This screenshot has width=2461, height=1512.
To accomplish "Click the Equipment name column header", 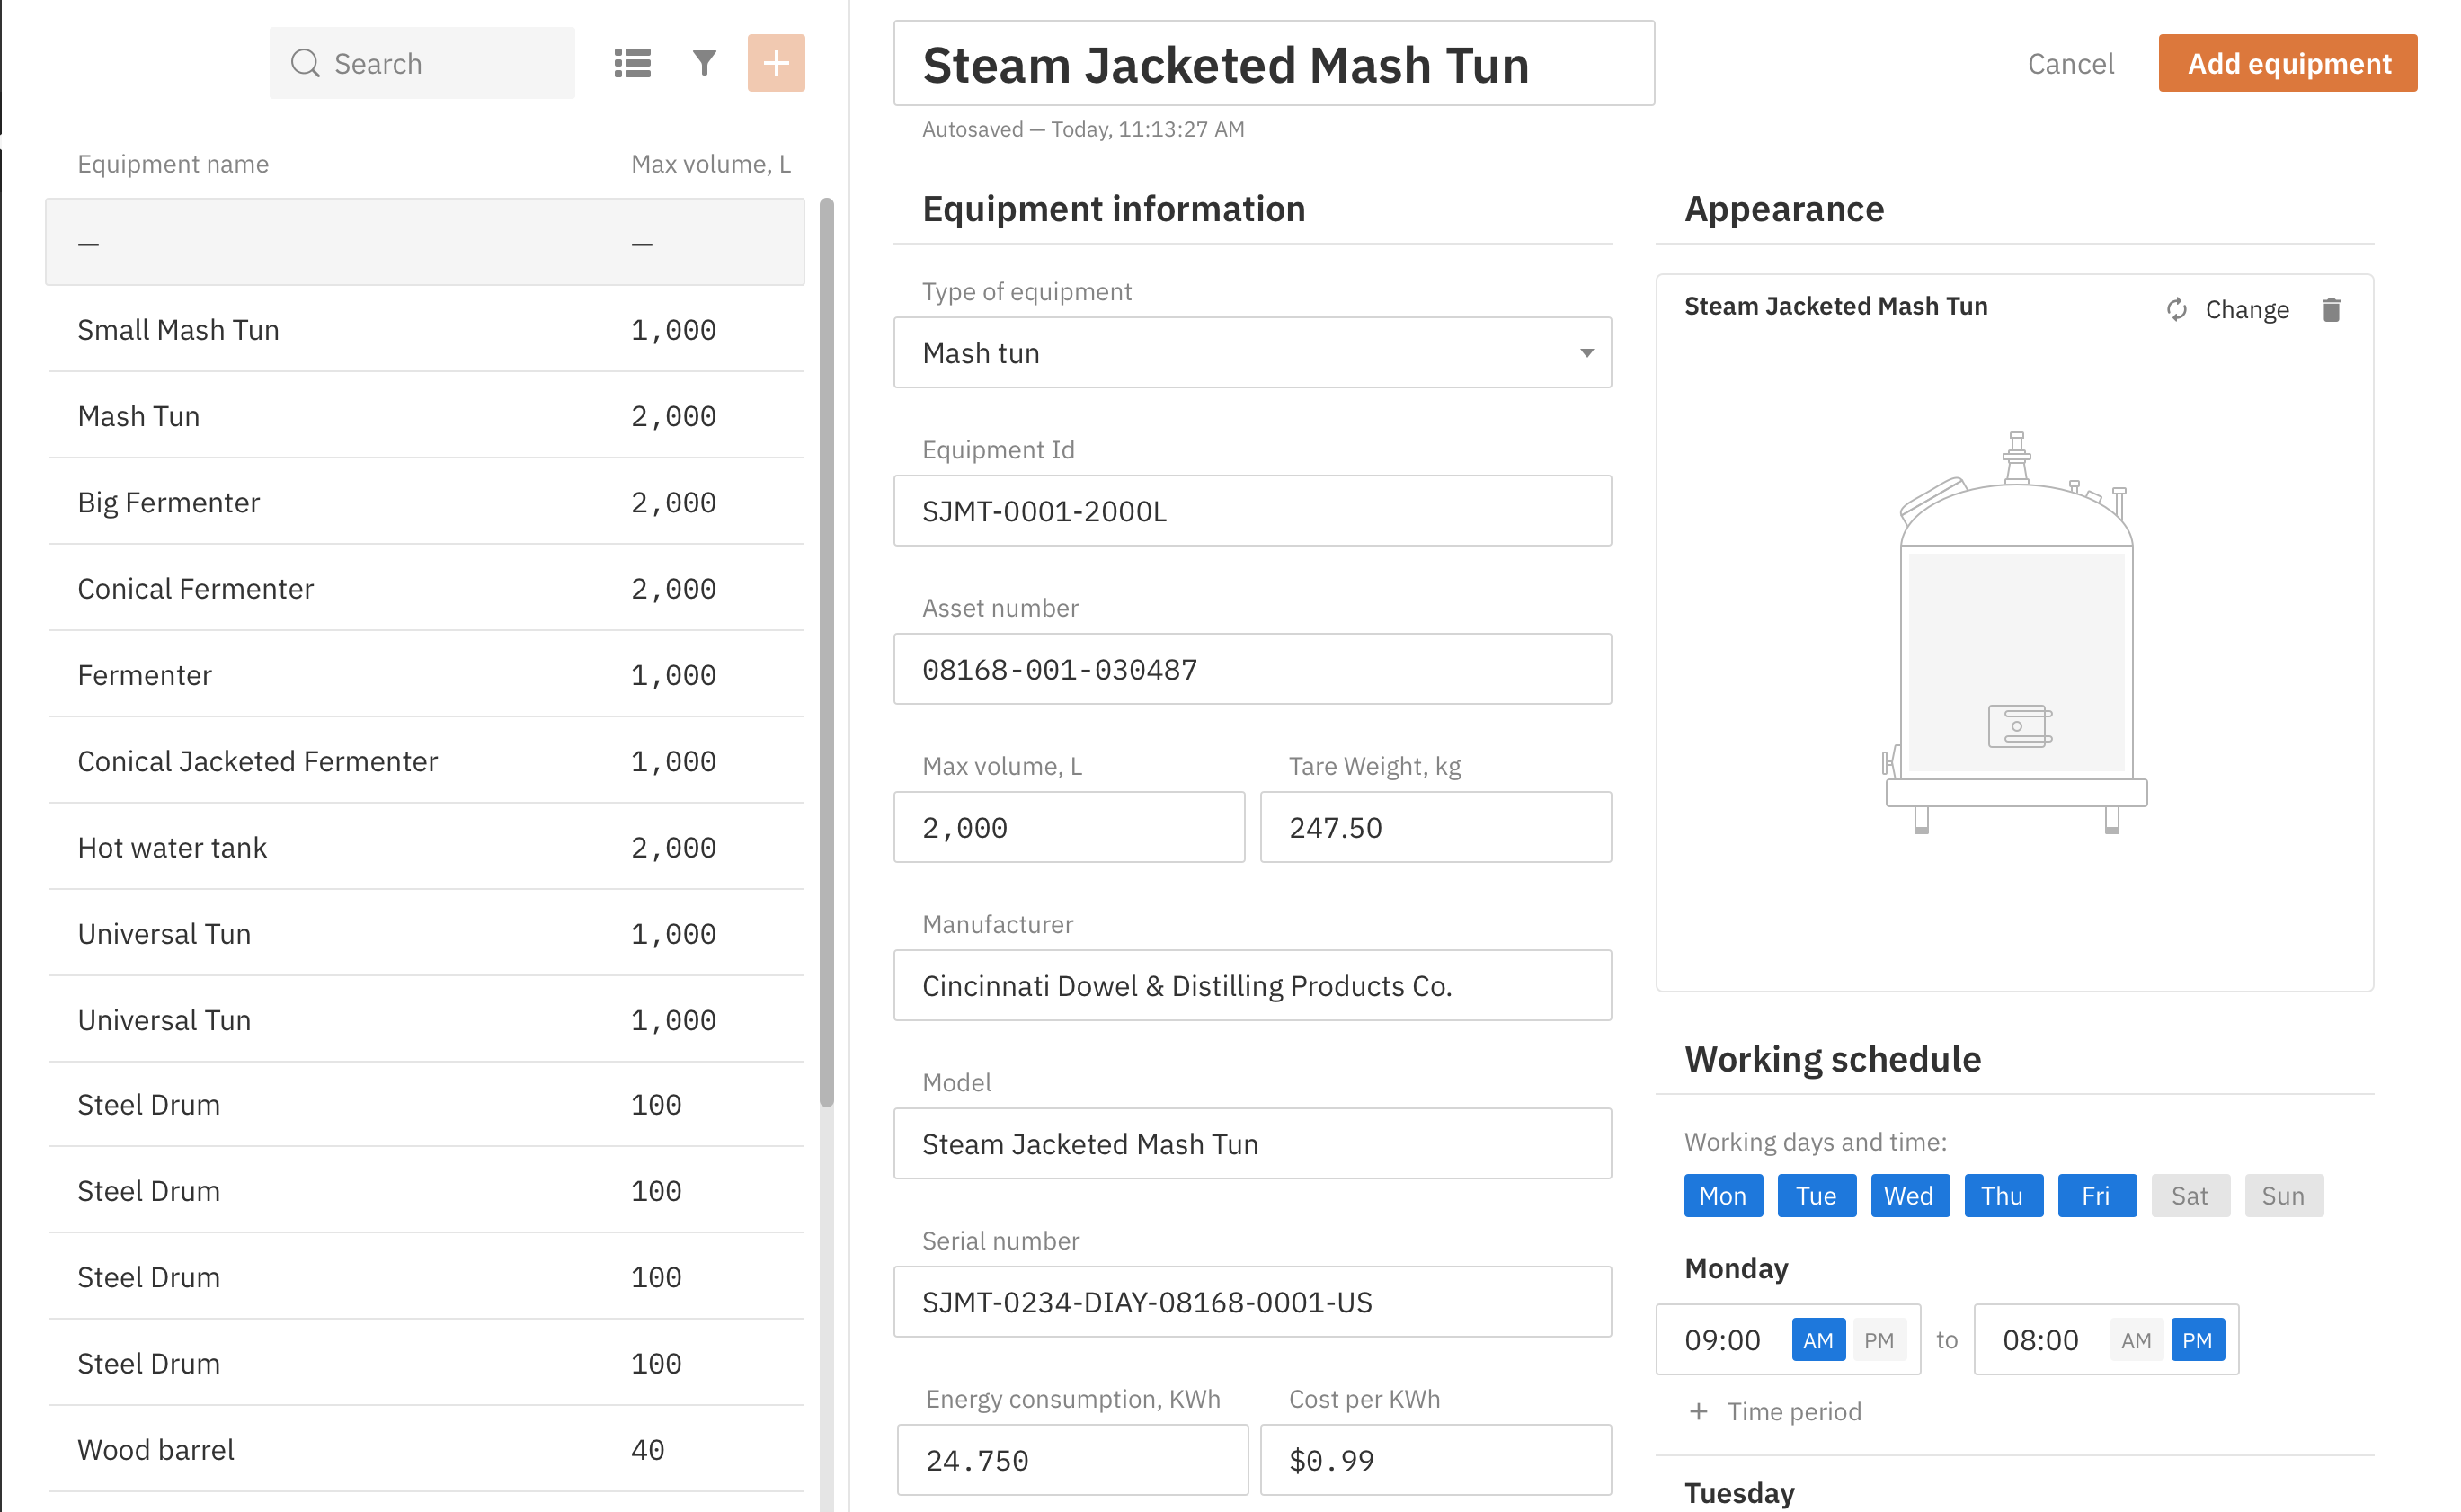I will [x=173, y=164].
